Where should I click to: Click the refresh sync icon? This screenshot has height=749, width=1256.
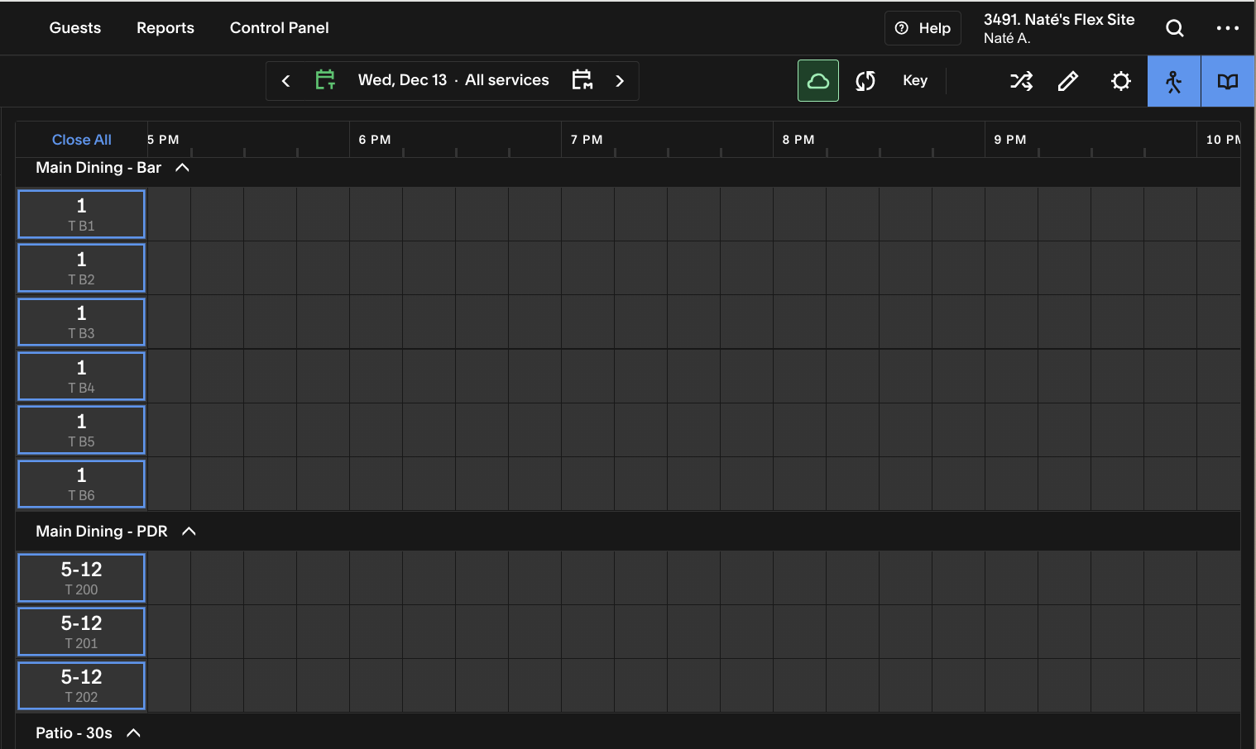click(x=865, y=81)
